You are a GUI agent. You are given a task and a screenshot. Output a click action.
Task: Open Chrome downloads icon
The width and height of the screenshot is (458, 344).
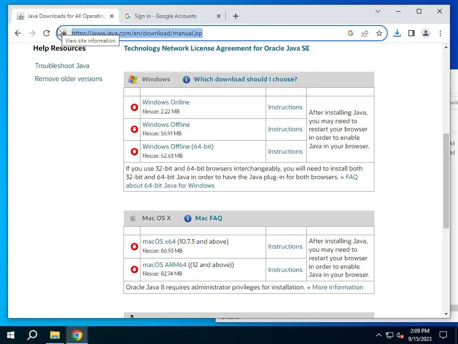point(397,33)
